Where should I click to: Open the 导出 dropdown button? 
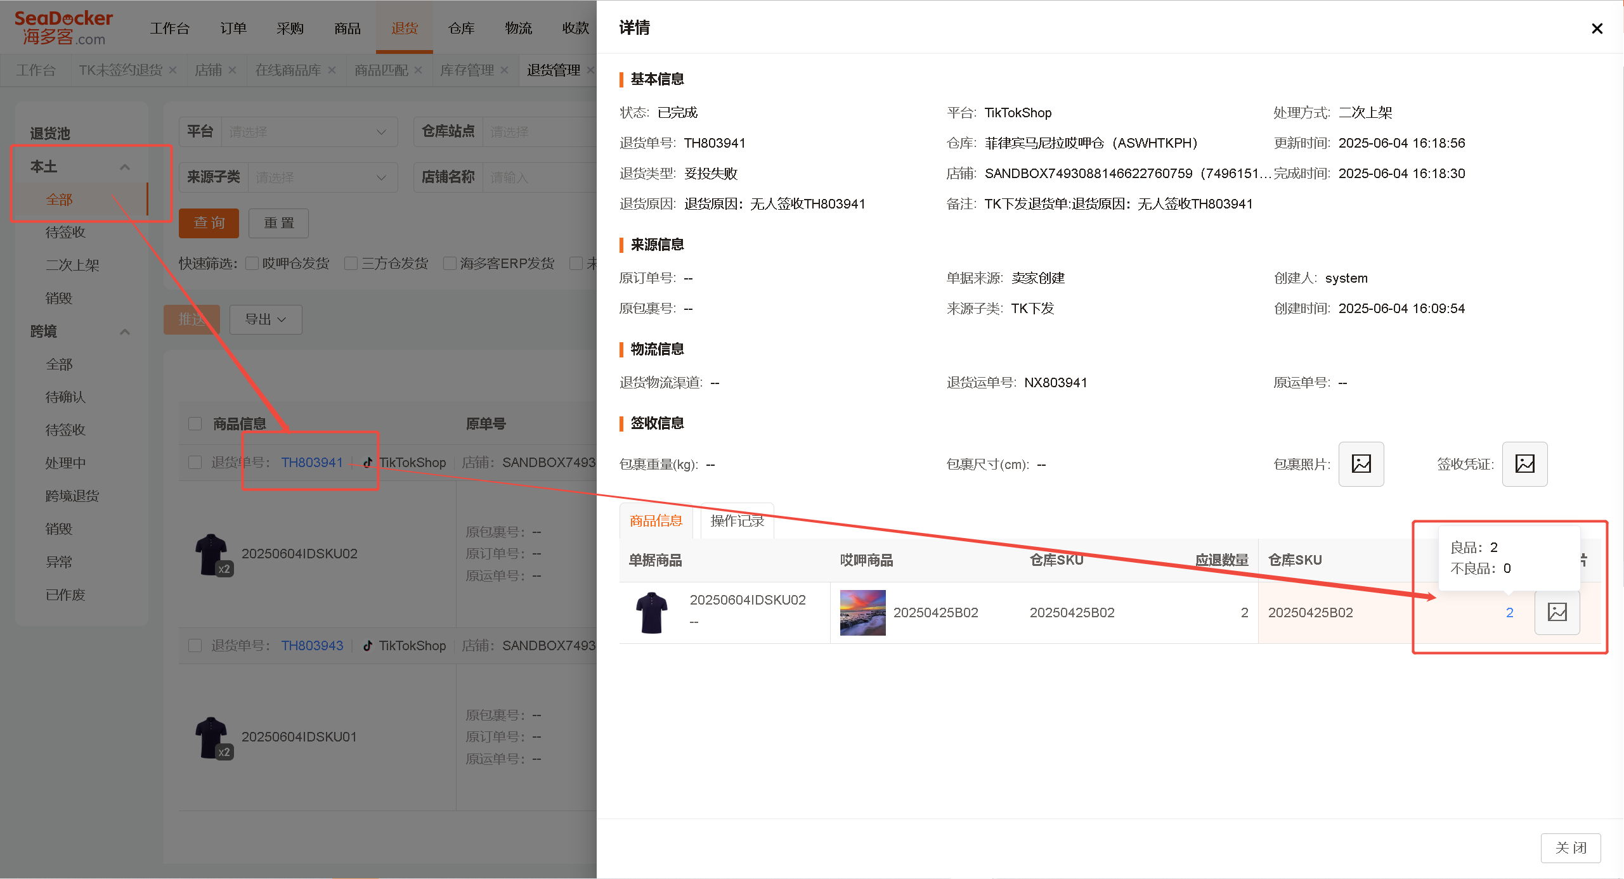[265, 319]
